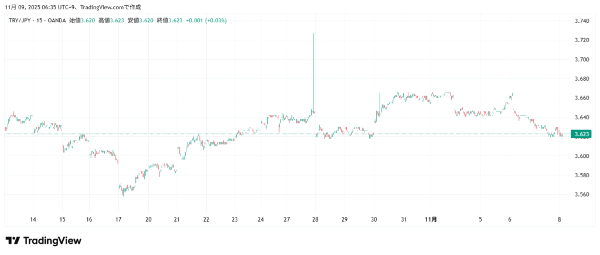This screenshot has width=600, height=255.
Task: Click date 17 on the time axis
Action: pos(119,219)
